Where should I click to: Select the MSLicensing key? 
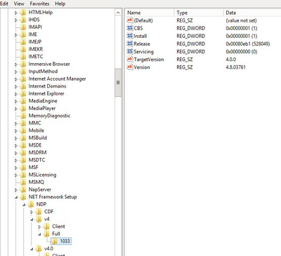[x=42, y=175]
